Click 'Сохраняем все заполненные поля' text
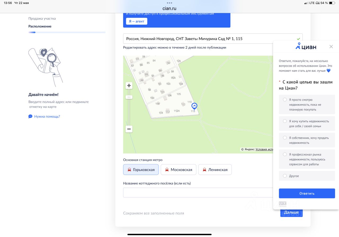Image resolution: width=339 pixels, height=237 pixels. (154, 213)
